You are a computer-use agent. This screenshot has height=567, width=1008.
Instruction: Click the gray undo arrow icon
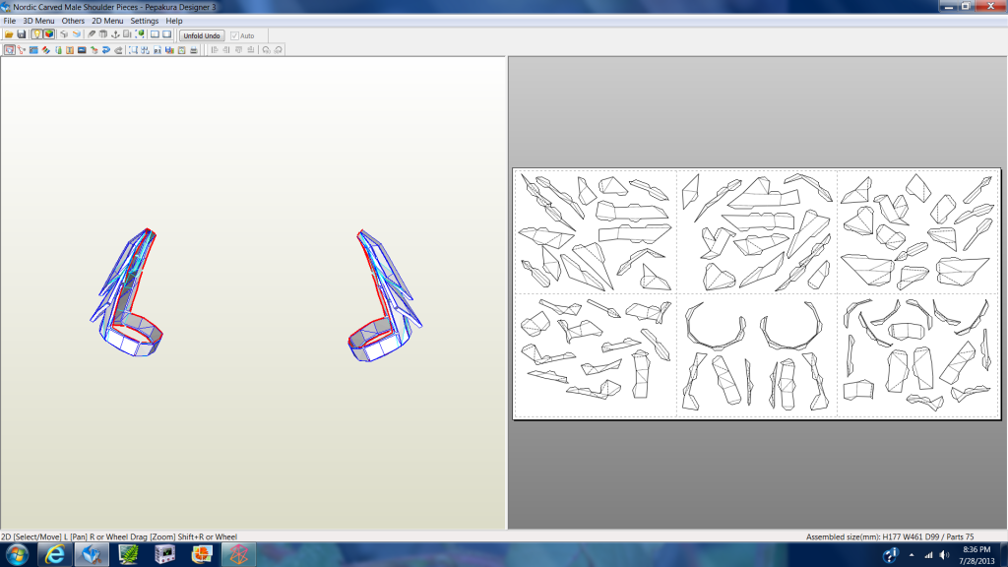118,49
